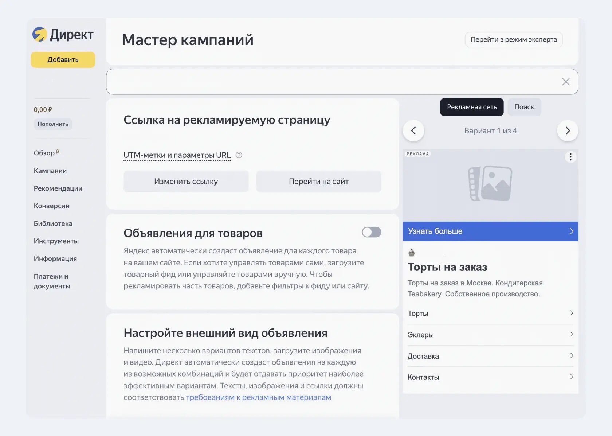Click the UTM-метки и параметры URL link
This screenshot has width=612, height=436.
click(177, 155)
